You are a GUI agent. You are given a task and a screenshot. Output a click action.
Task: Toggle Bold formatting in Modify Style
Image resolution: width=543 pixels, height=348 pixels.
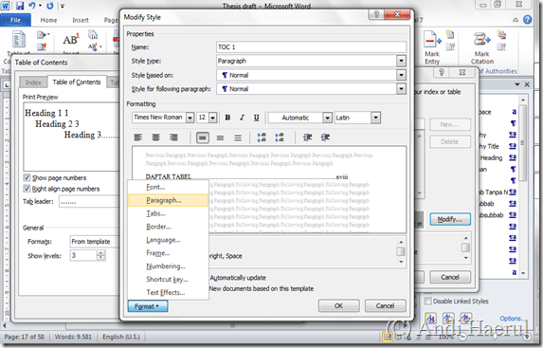[227, 118]
